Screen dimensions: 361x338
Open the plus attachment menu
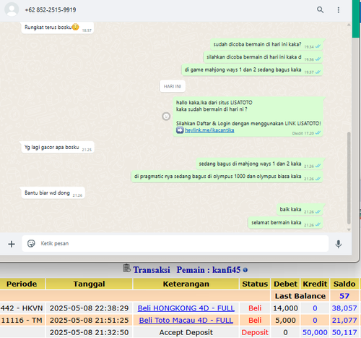point(12,244)
